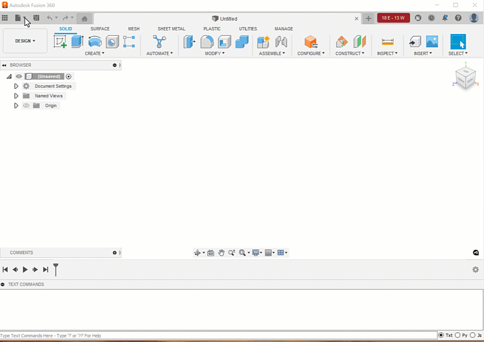The height and width of the screenshot is (342, 484).
Task: Switch to the PLASTIC tab
Action: 212,29
